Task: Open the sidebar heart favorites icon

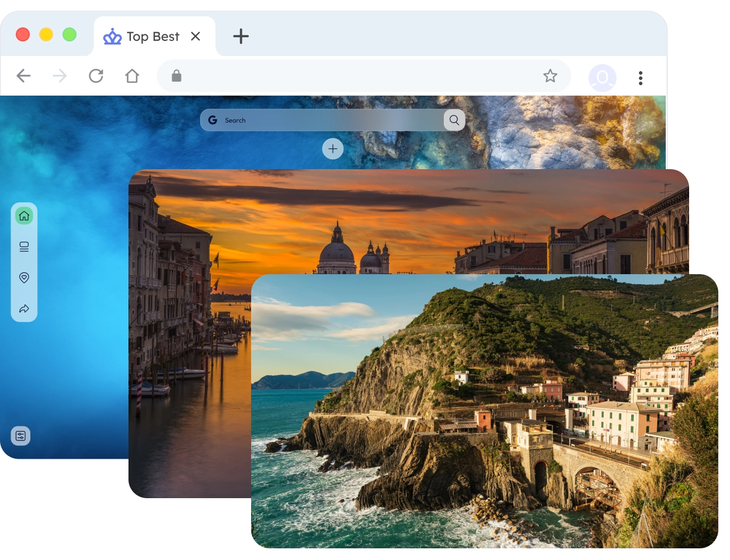Action: click(24, 278)
